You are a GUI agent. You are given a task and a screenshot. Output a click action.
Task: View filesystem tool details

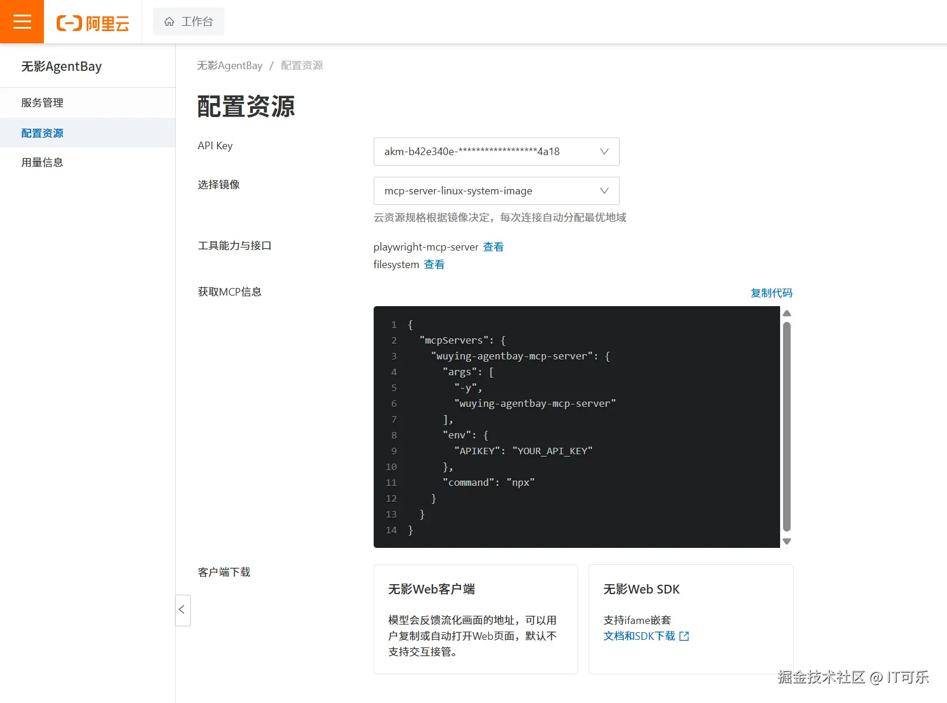pyautogui.click(x=434, y=265)
